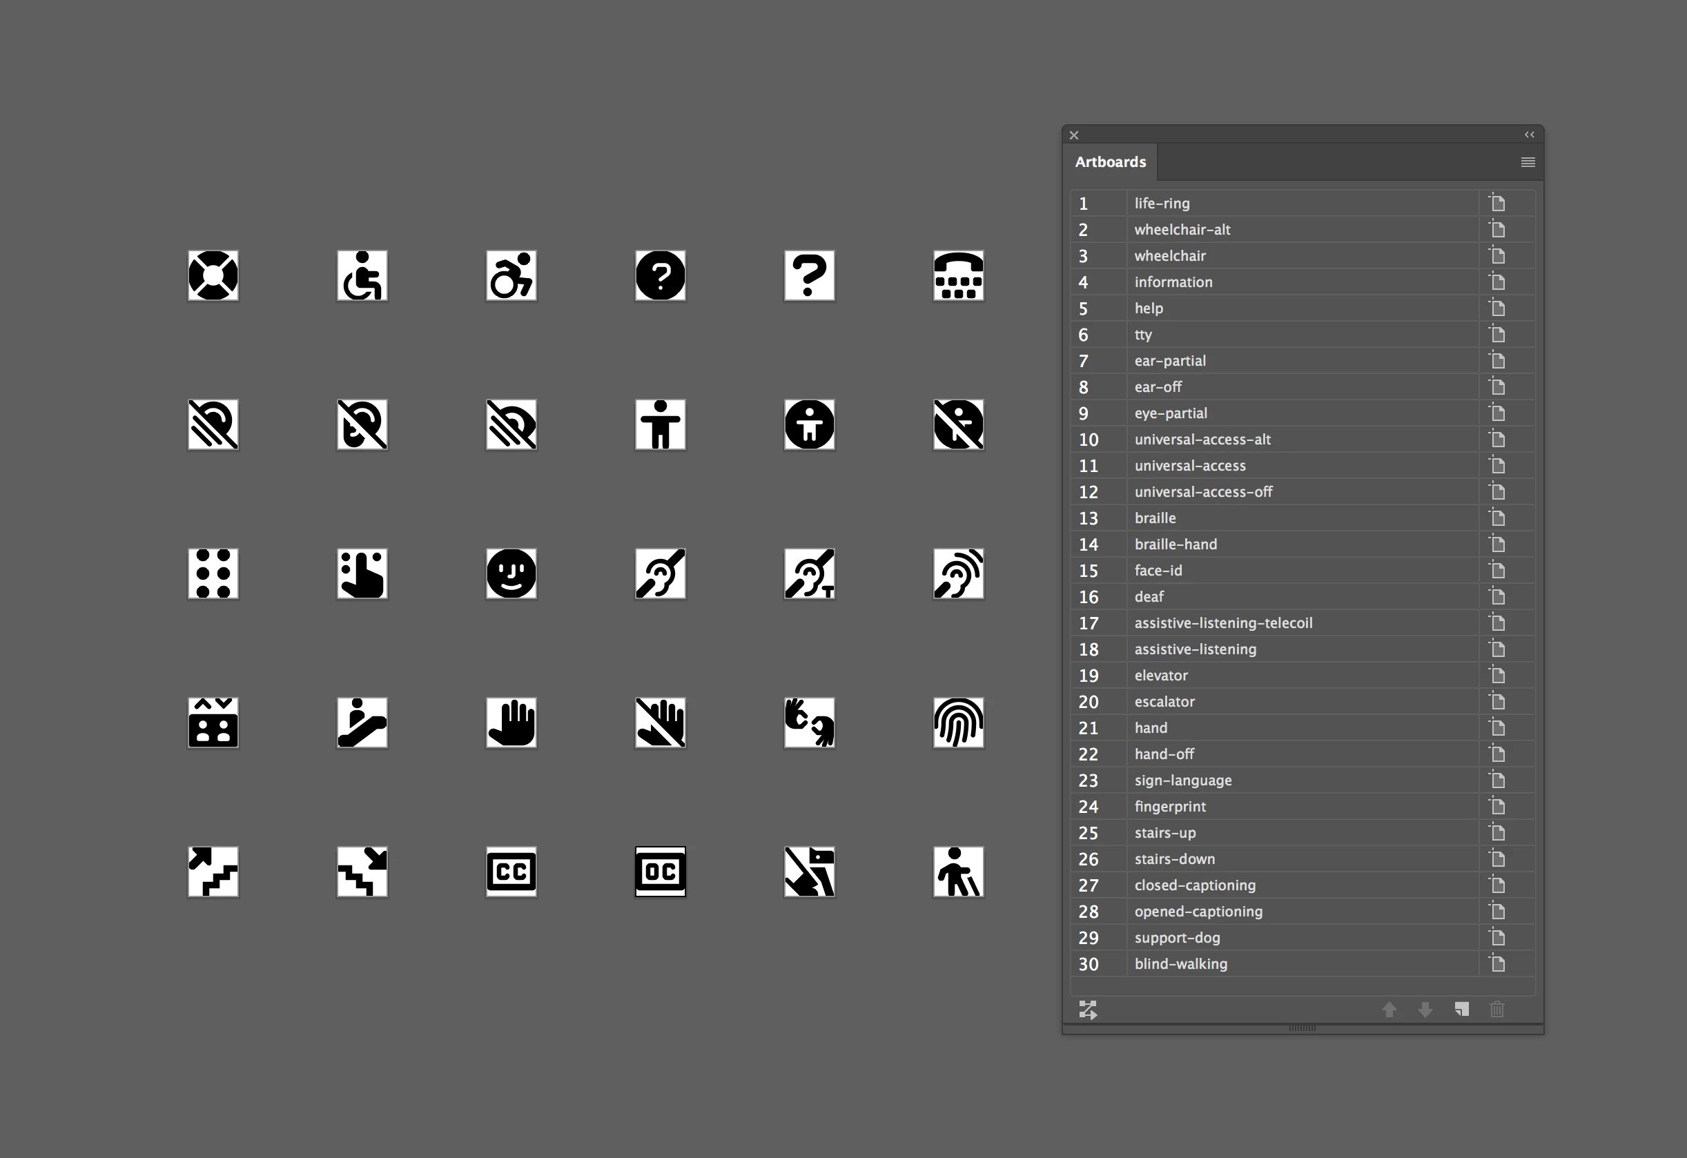Select the closed-captioning artboard in list
Screen dimensions: 1687x1158
[1194, 885]
